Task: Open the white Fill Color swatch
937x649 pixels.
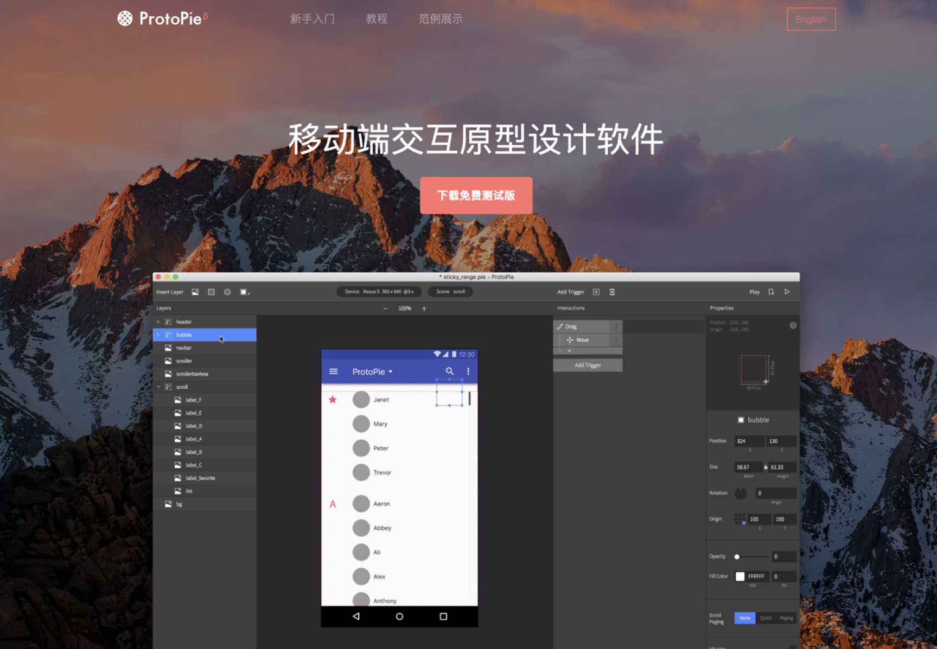Action: (740, 576)
